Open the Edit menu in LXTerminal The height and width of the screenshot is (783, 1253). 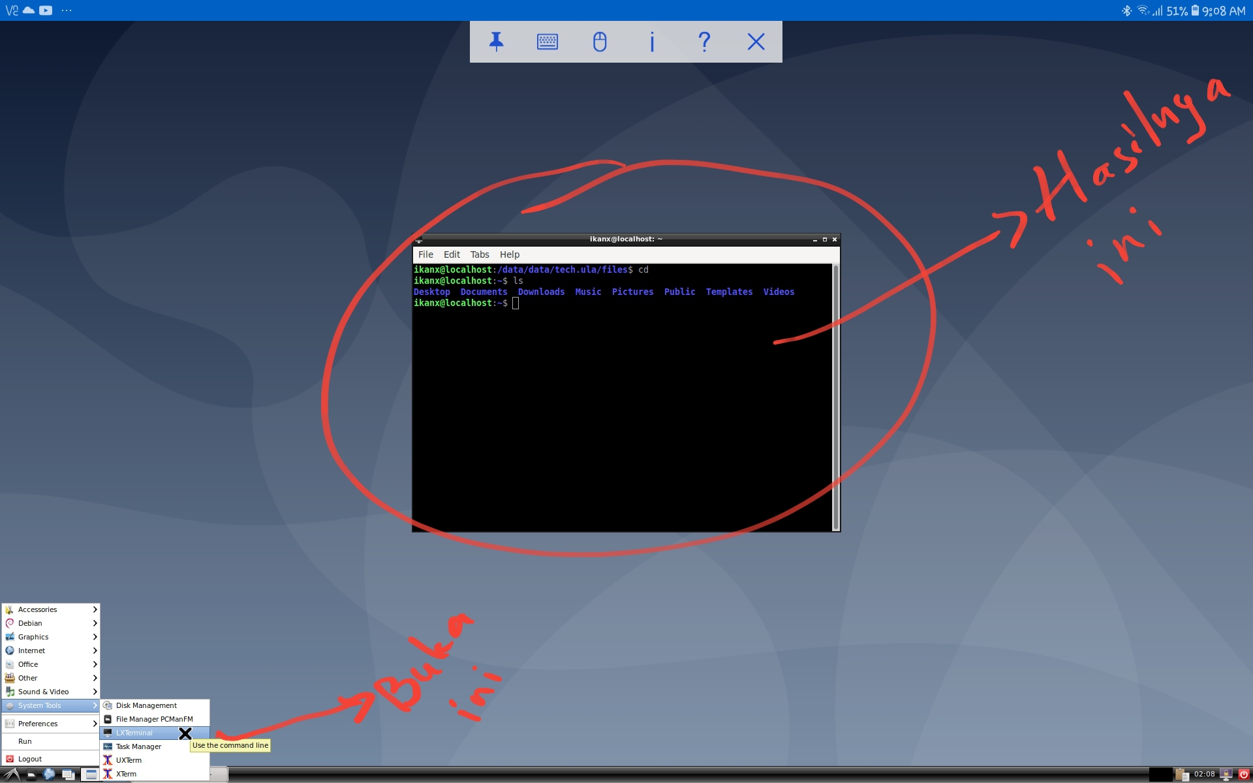pos(452,254)
